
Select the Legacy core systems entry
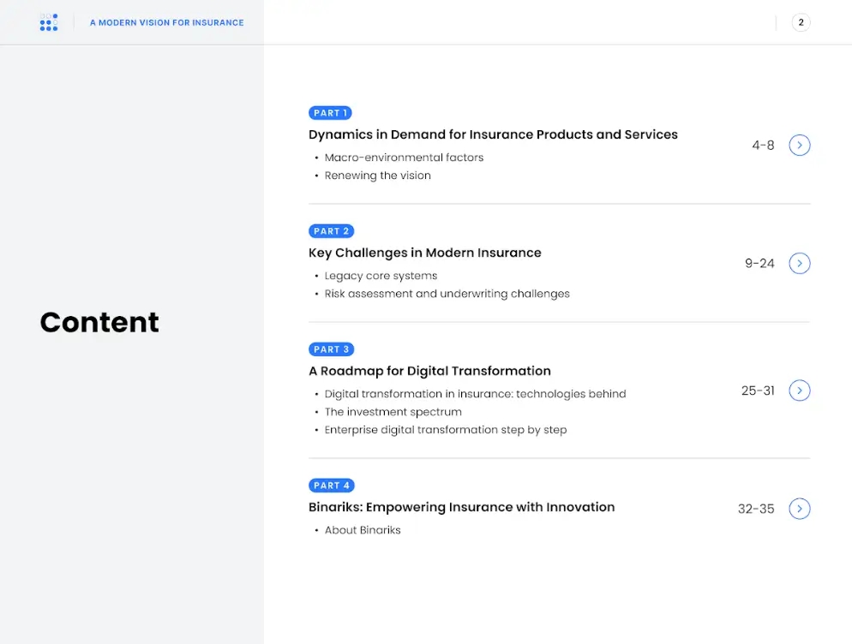[x=381, y=276]
